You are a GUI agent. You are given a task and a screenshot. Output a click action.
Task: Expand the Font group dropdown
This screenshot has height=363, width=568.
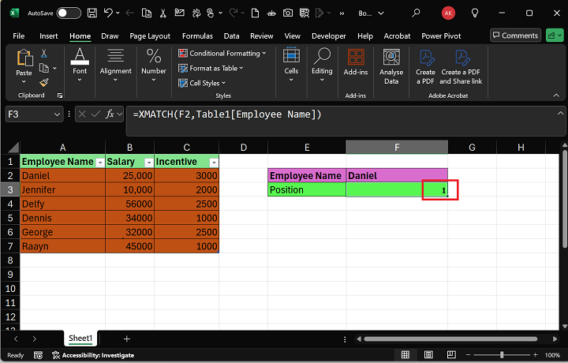(80, 80)
